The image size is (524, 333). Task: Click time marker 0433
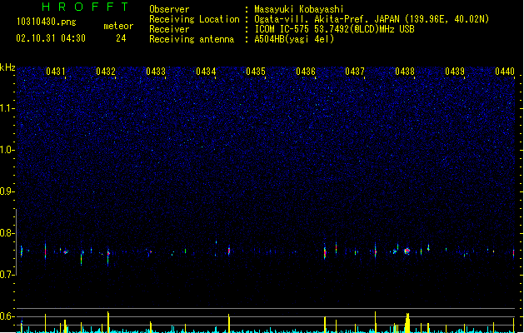tap(156, 72)
